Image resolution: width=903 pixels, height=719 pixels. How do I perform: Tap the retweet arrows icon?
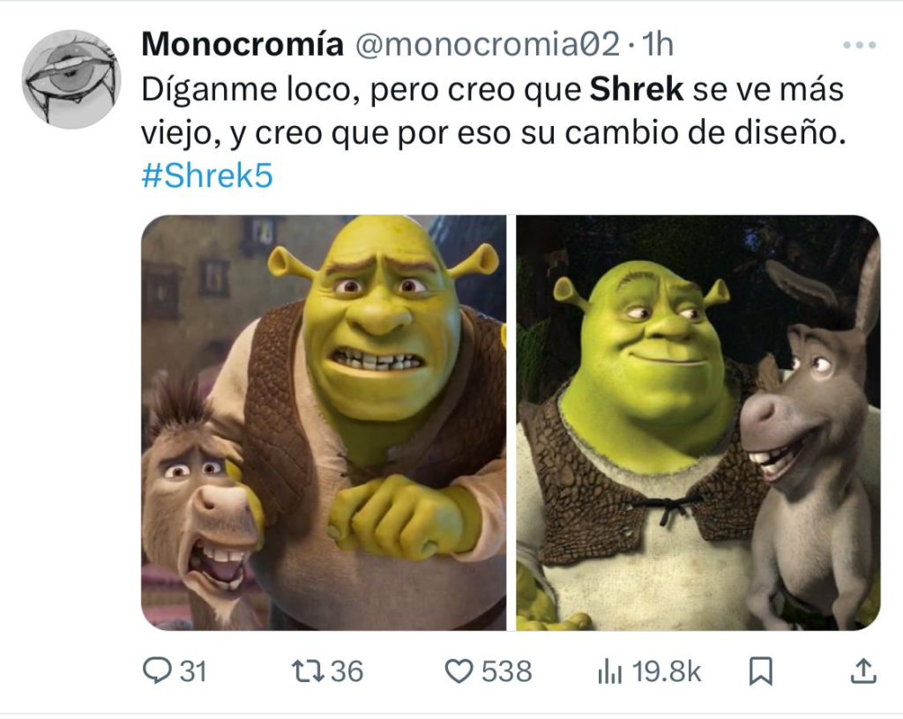coord(308,671)
